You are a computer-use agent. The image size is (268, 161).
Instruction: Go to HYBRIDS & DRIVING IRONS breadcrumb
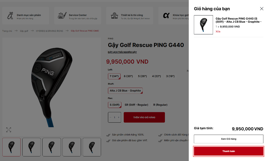pyautogui.click(x=50, y=31)
